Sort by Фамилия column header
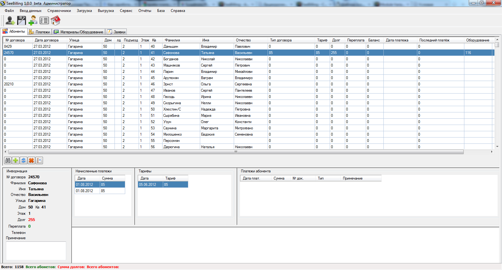 [x=181, y=40]
